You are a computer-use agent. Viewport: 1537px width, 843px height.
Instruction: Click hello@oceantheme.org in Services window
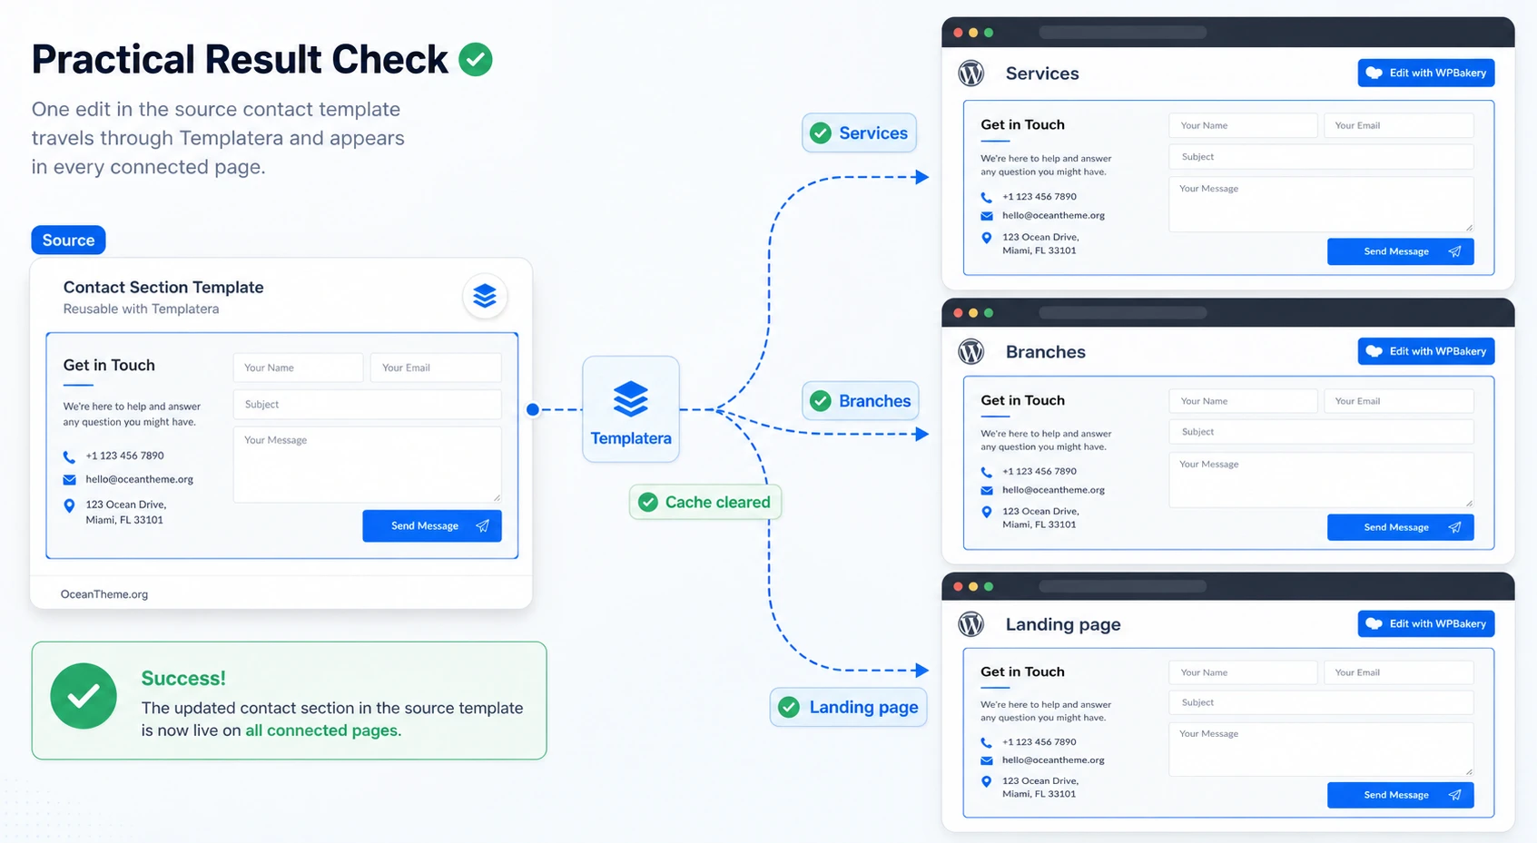click(x=1054, y=216)
